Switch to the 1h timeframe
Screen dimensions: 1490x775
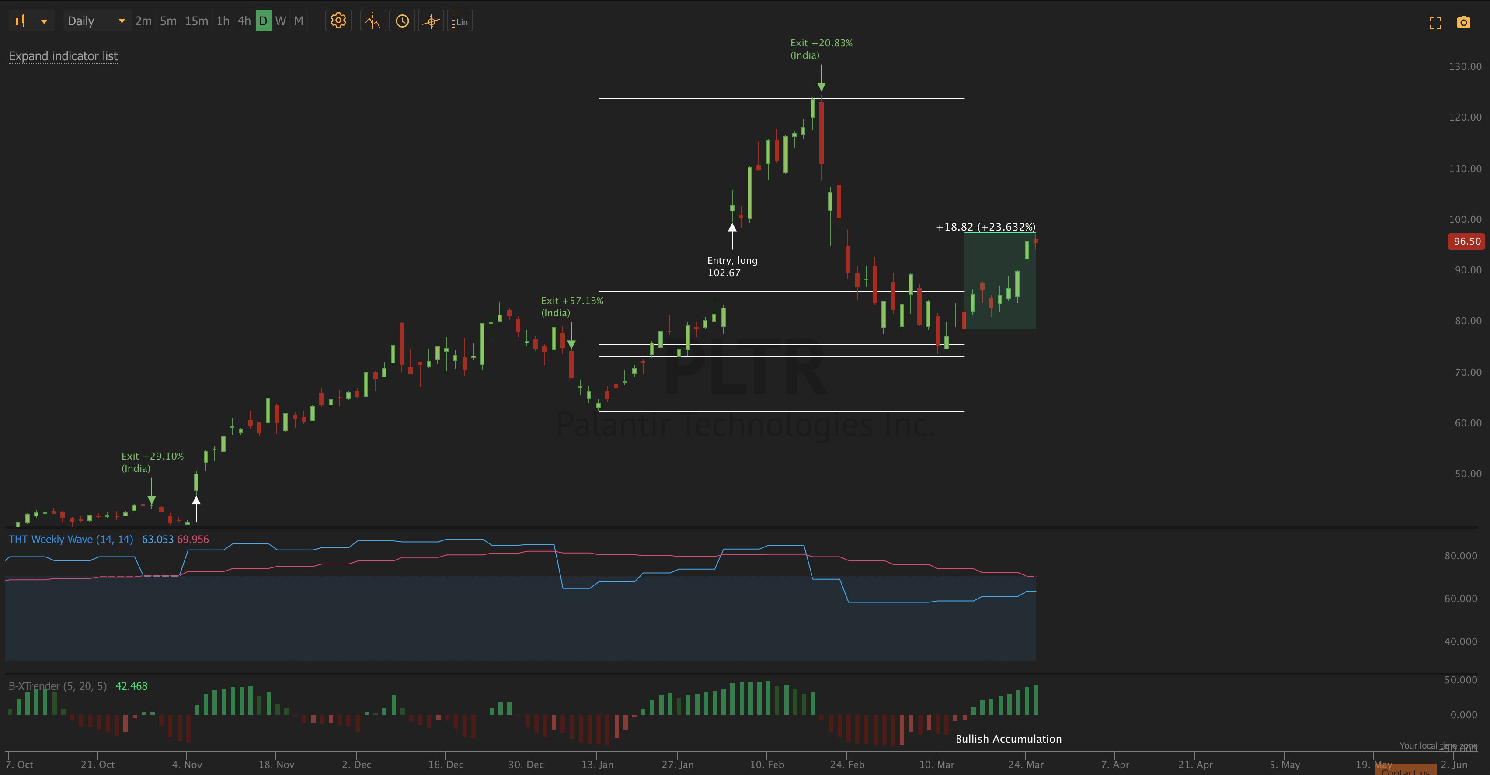coord(223,21)
